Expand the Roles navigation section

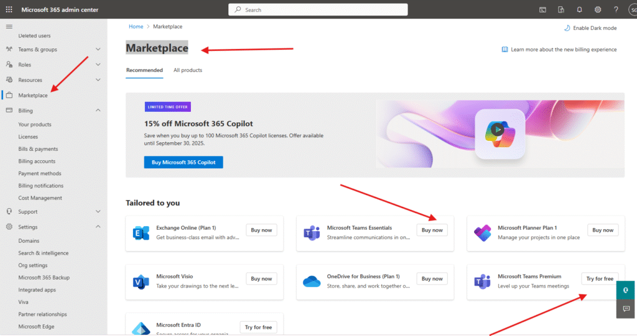(x=98, y=65)
